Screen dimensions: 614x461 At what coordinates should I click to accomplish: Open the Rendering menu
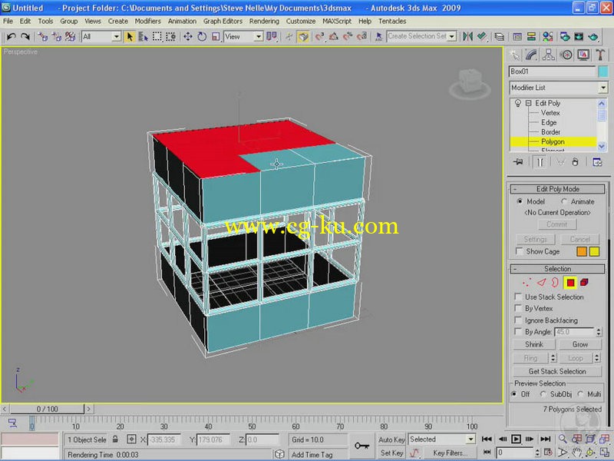click(x=264, y=22)
